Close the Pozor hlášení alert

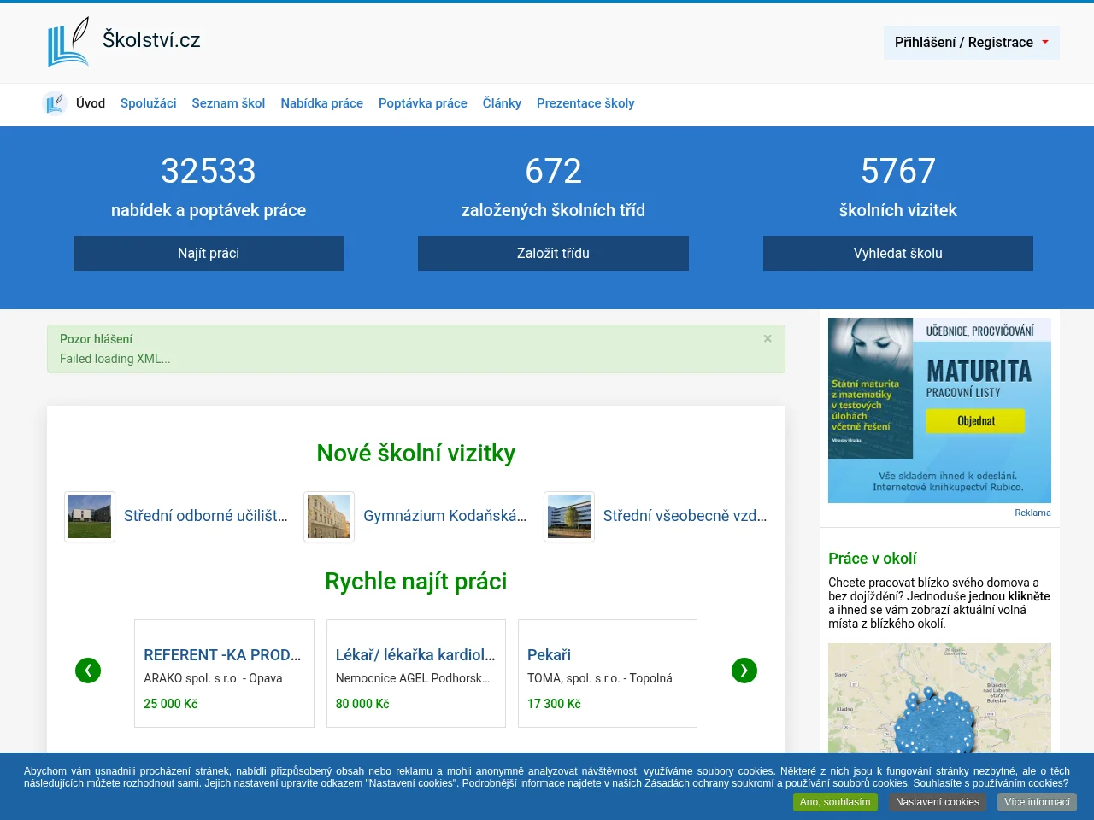768,338
